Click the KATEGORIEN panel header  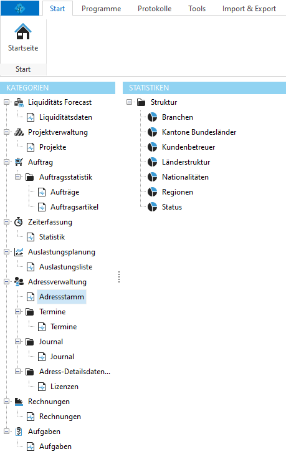click(58, 88)
